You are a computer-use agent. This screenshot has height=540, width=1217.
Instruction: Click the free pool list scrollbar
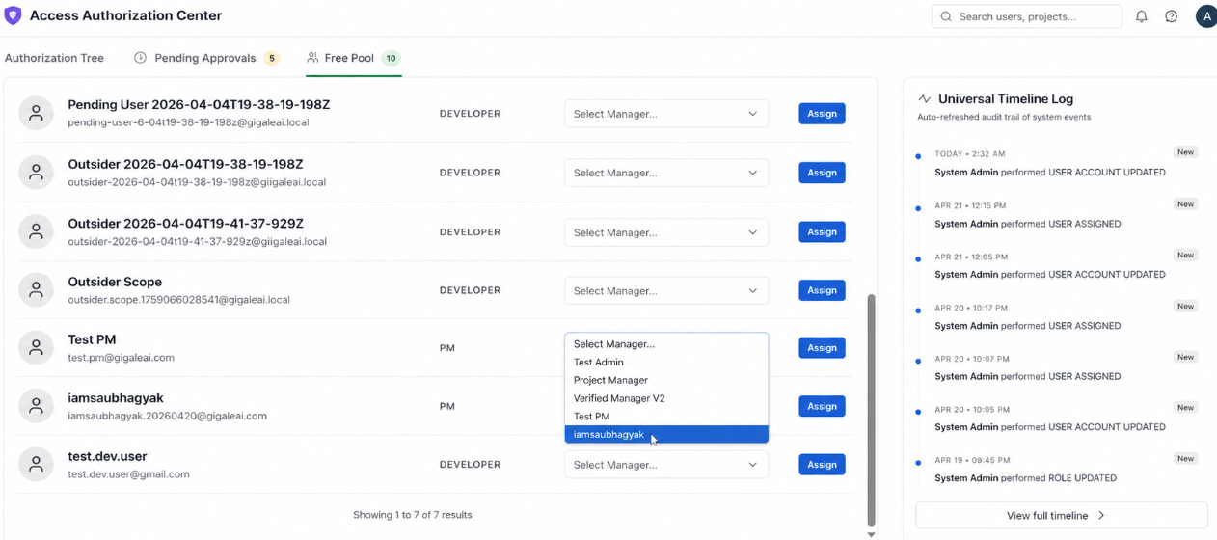[x=872, y=409]
